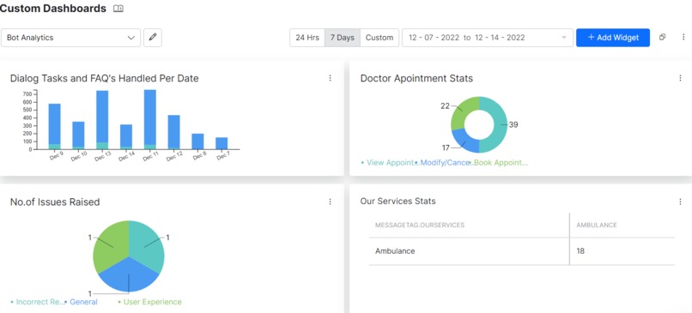The height and width of the screenshot is (313, 692).
Task: Click the green donut segment labeled 22
Action: [462, 111]
